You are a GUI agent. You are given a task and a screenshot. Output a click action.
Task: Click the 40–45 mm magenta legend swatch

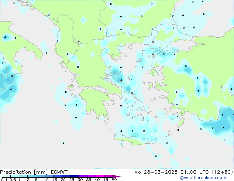100,176
